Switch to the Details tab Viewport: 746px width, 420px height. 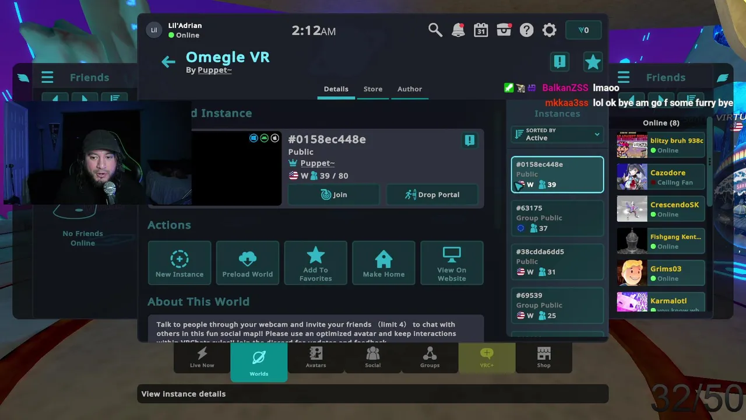336,89
